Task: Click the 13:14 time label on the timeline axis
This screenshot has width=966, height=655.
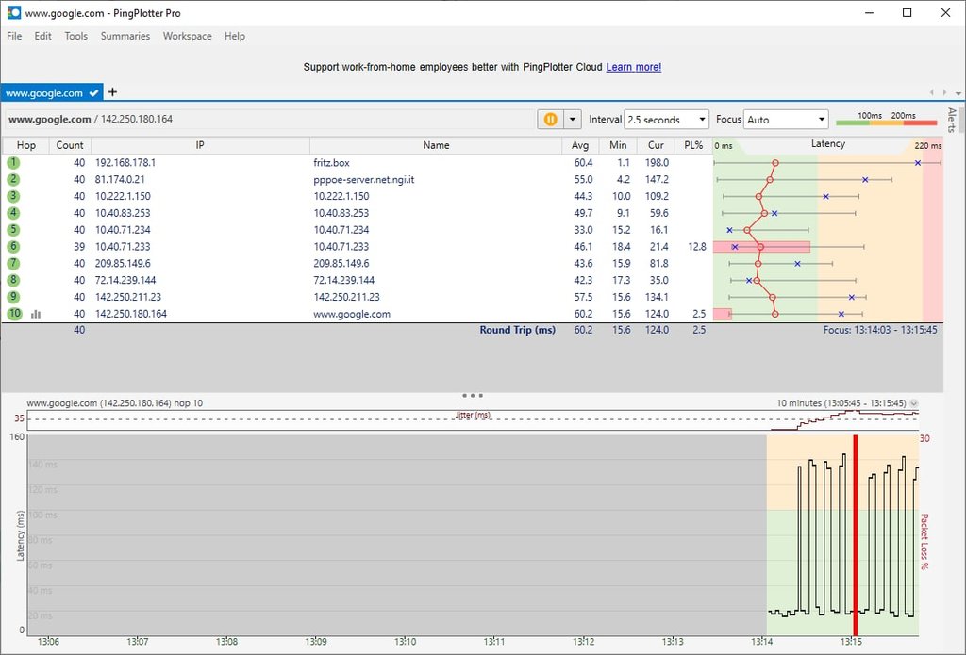Action: pos(762,642)
